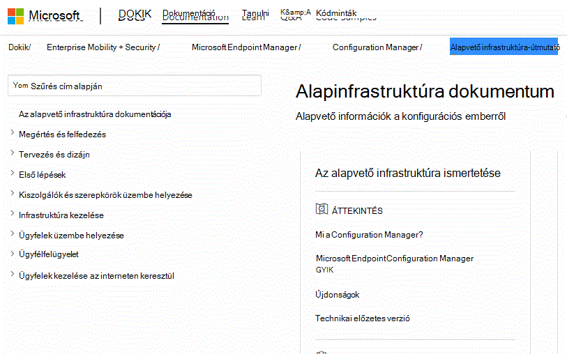
Task: Go to Dokik breadcrumb
Action: click(20, 47)
